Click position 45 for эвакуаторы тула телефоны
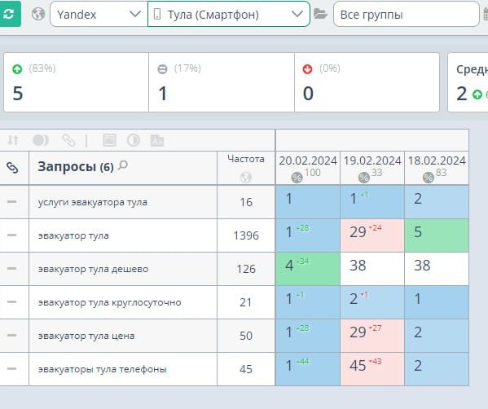The width and height of the screenshot is (488, 409). [372, 369]
